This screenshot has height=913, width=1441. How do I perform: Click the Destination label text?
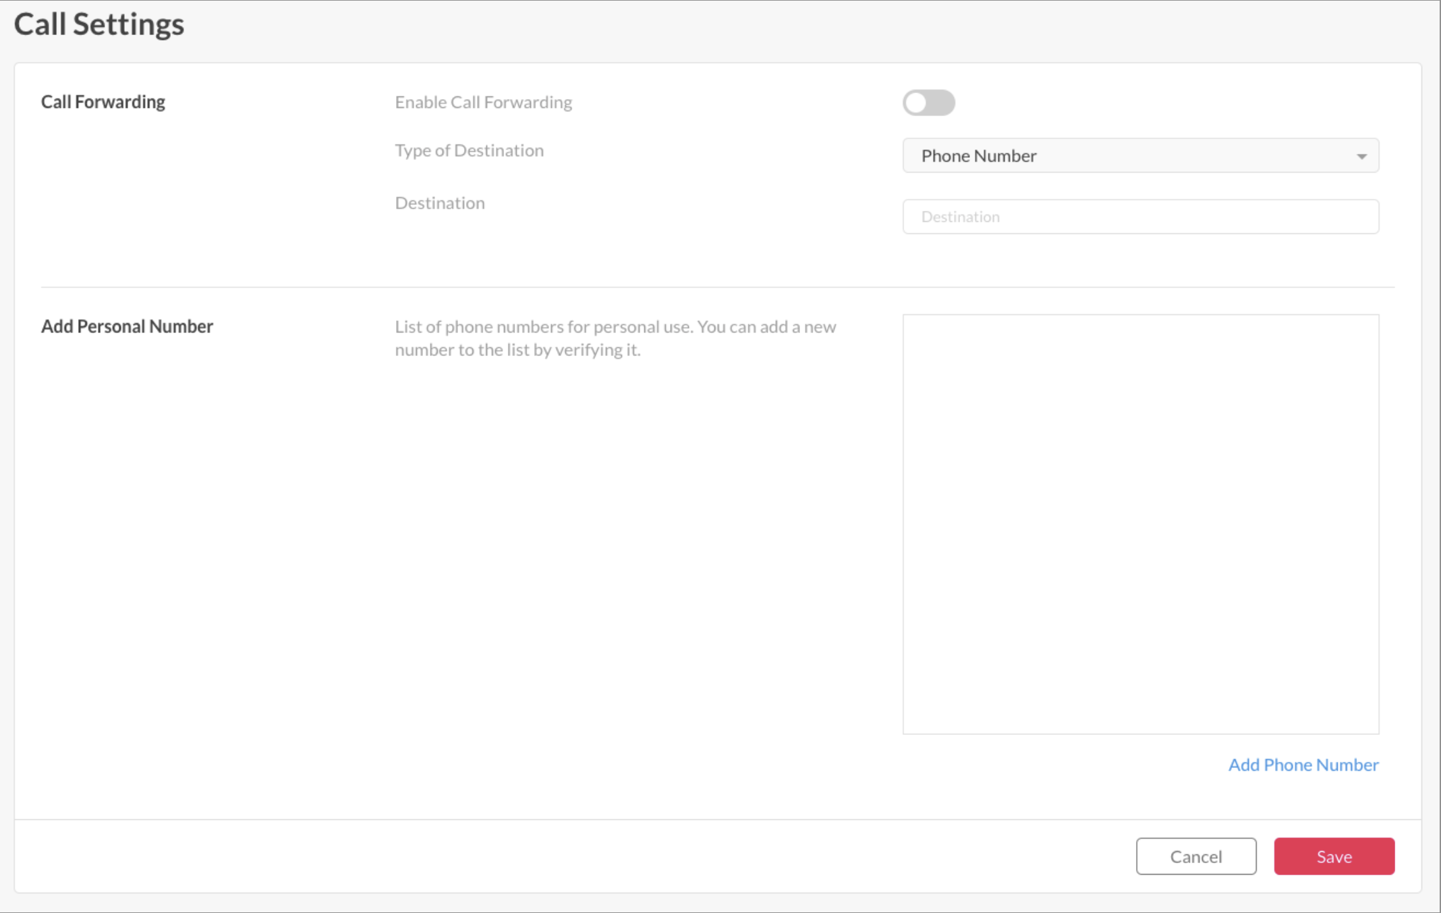[x=440, y=203]
